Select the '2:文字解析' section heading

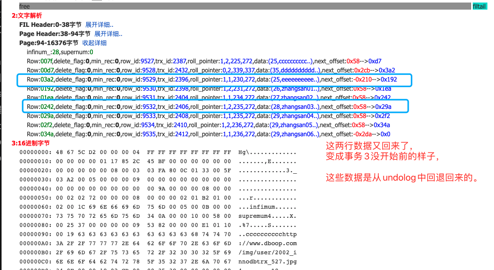[27, 15]
